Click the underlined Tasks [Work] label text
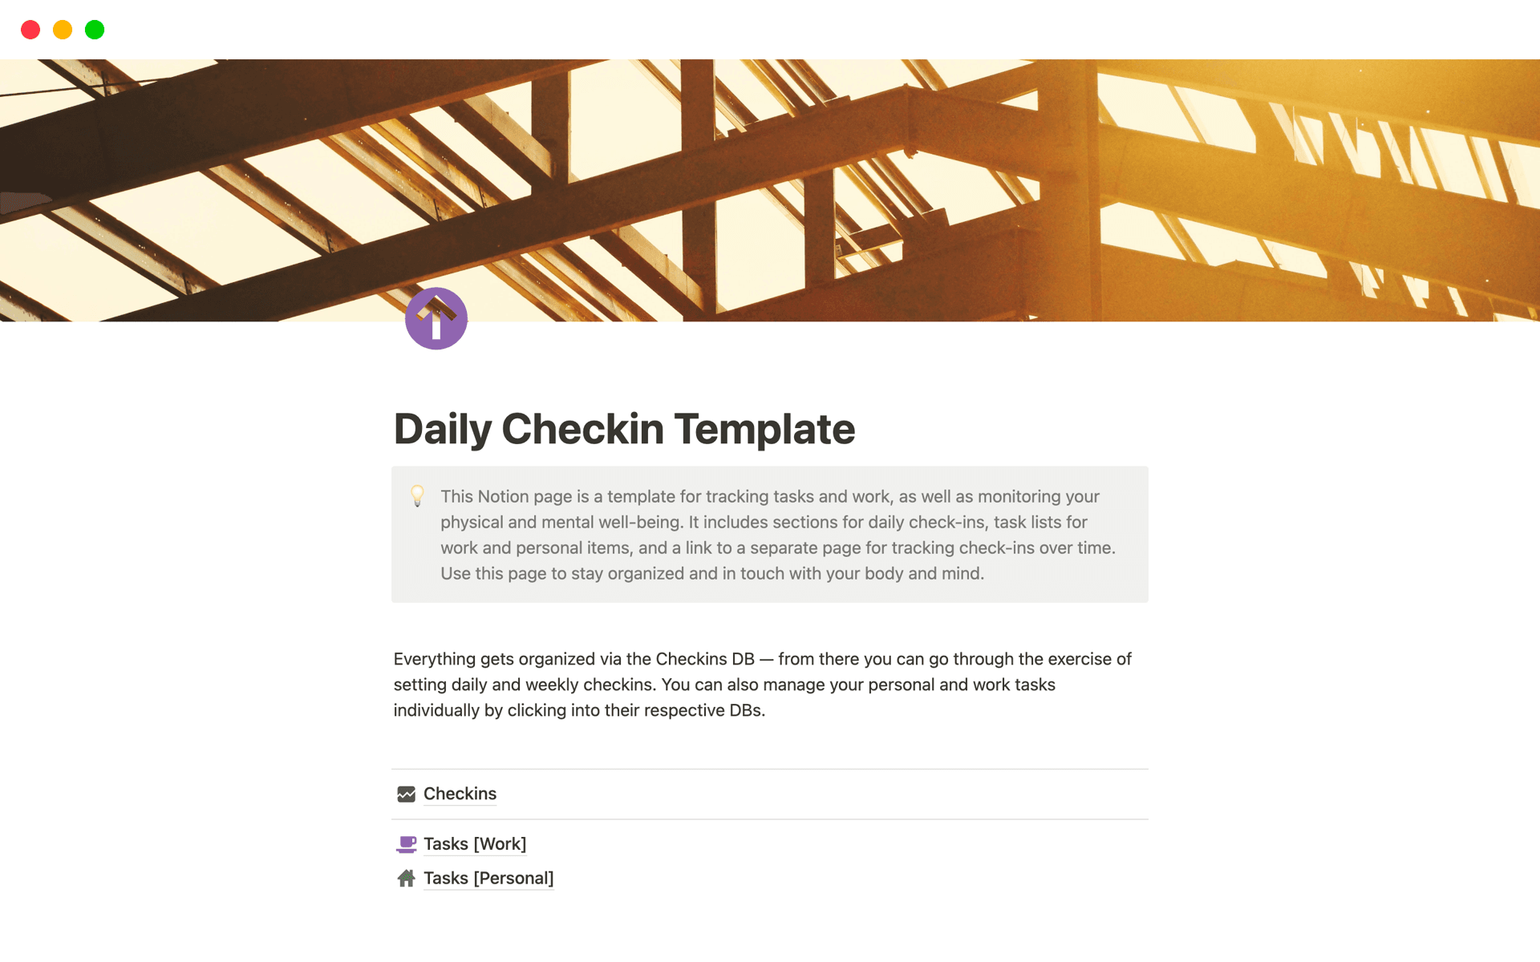The image size is (1540, 962). [x=475, y=843]
